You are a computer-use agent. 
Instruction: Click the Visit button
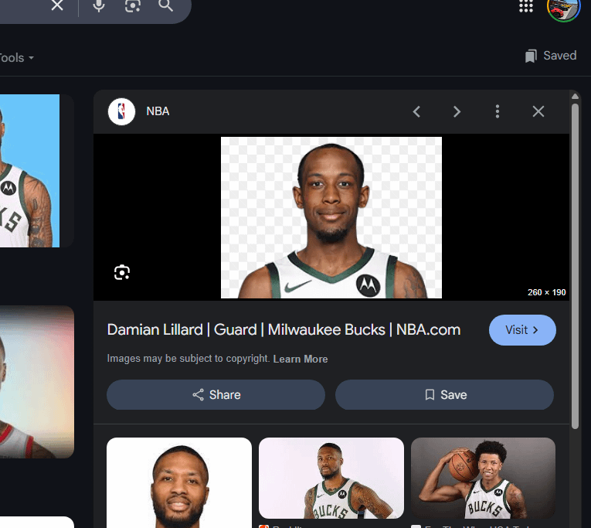(522, 330)
